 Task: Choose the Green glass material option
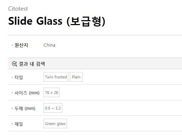tap(55, 124)
